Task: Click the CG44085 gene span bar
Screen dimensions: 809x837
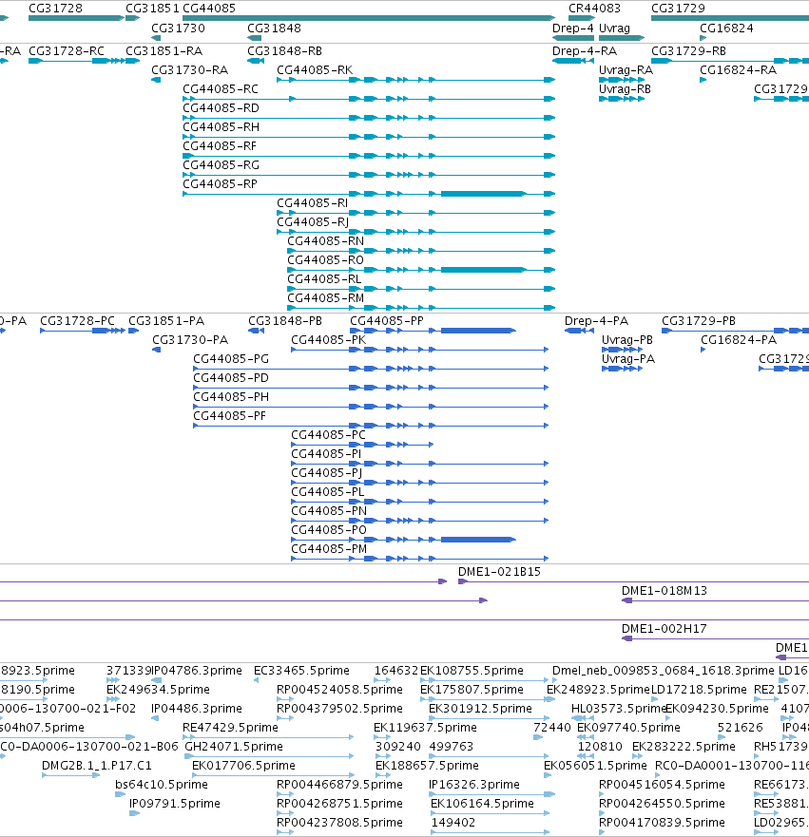Action: point(369,18)
